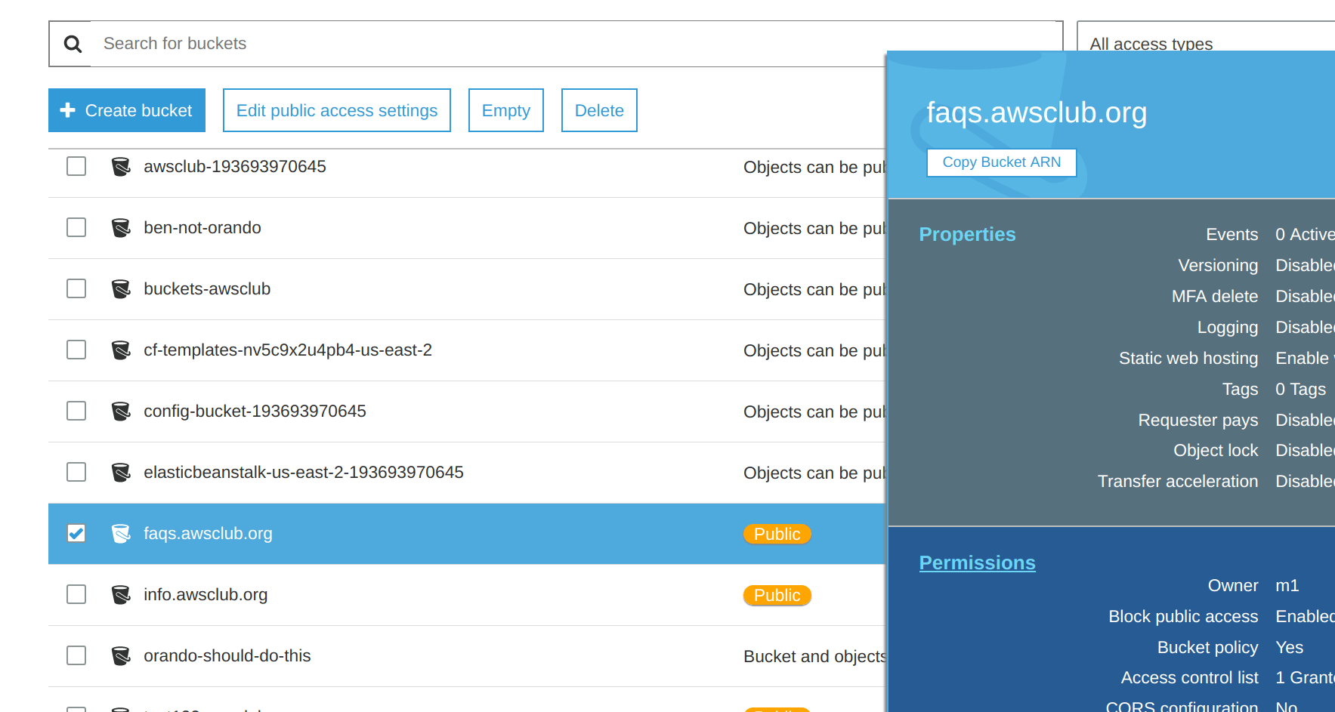Click Copy Bucket ARN

click(1001, 162)
